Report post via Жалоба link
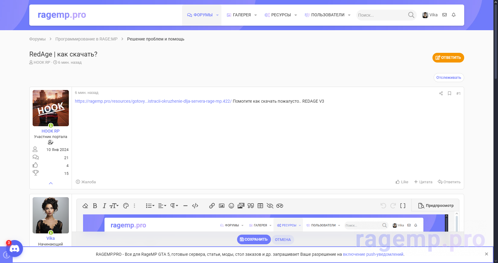Image resolution: width=498 pixels, height=263 pixels. coord(86,182)
